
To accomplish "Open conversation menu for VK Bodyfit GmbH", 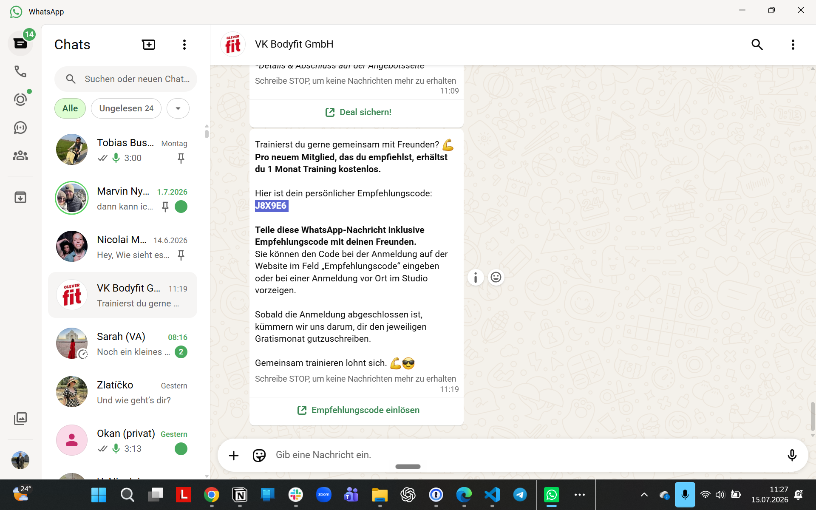I will 793,45.
